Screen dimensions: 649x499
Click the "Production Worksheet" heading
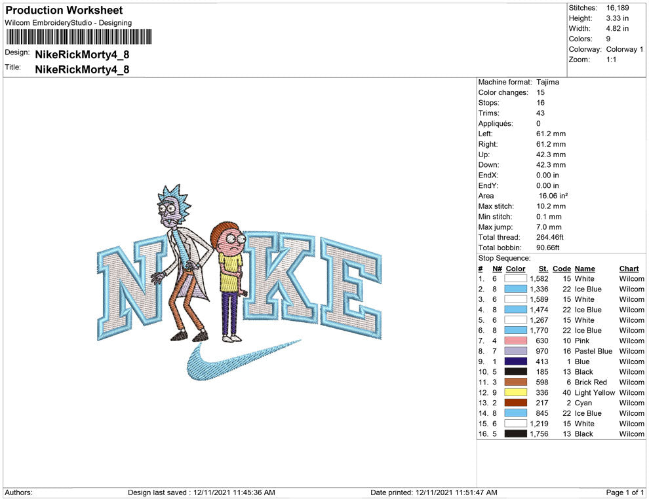coord(64,10)
